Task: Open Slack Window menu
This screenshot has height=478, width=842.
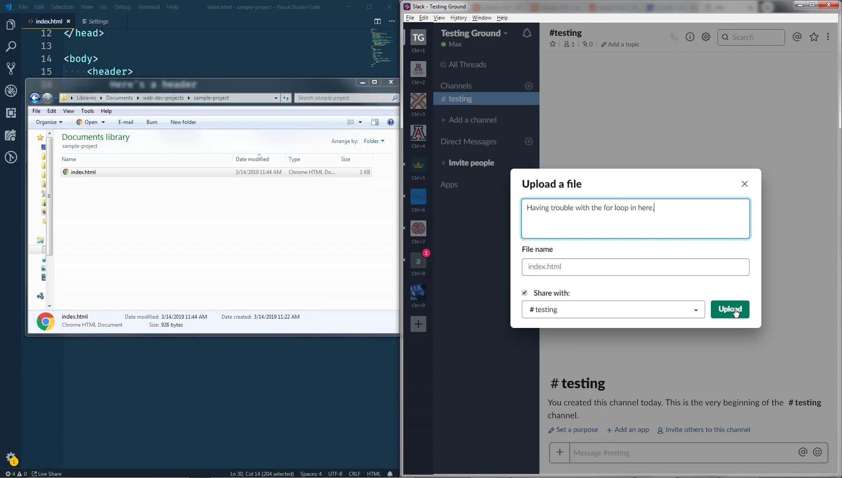Action: click(482, 18)
